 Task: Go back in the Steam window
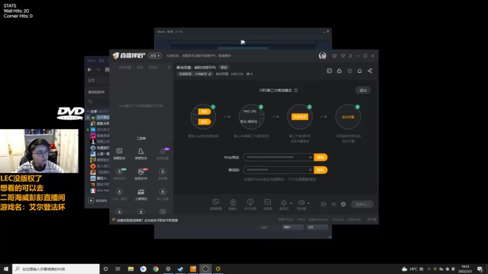pos(90,69)
